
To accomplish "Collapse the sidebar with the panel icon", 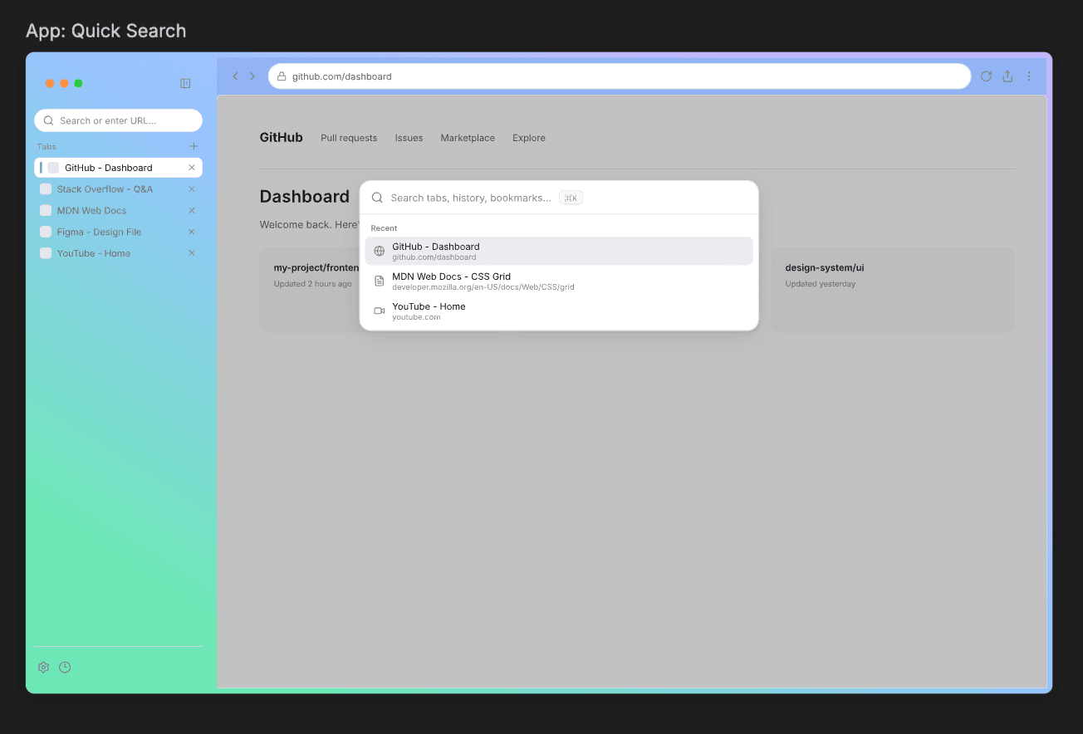I will (184, 83).
